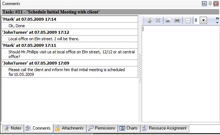Click the vertical splitter grip between panes
The width and height of the screenshot is (220, 135).
(140, 69)
